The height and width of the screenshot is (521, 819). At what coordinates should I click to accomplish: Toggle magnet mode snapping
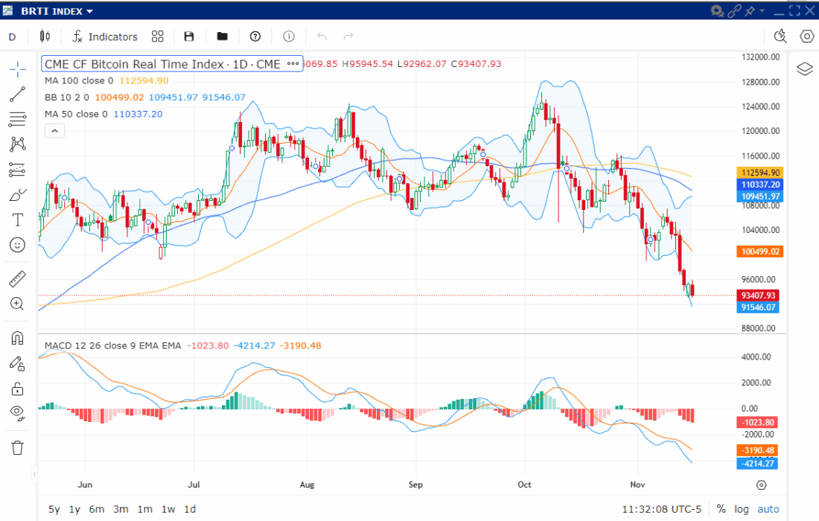17,338
